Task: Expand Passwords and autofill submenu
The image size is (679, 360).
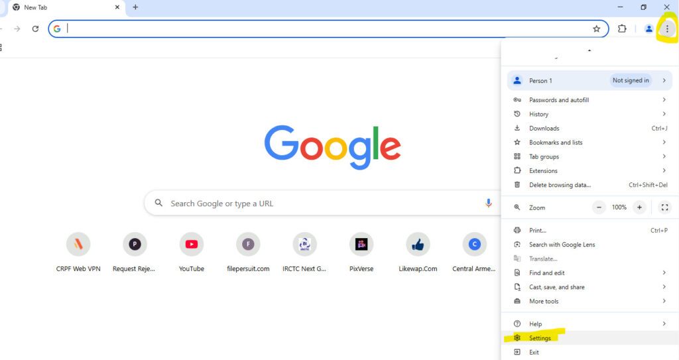Action: (x=589, y=100)
